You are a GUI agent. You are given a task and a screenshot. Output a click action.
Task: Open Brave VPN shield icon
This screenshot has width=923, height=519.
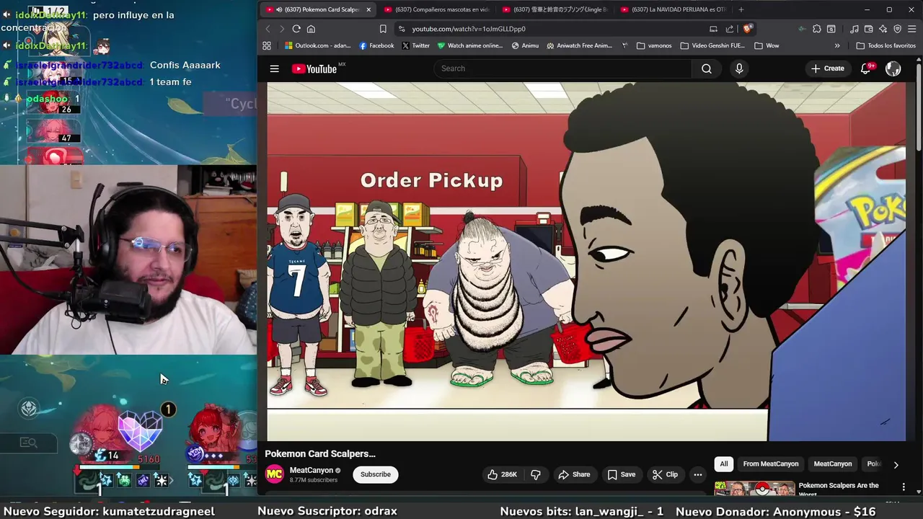(x=897, y=29)
